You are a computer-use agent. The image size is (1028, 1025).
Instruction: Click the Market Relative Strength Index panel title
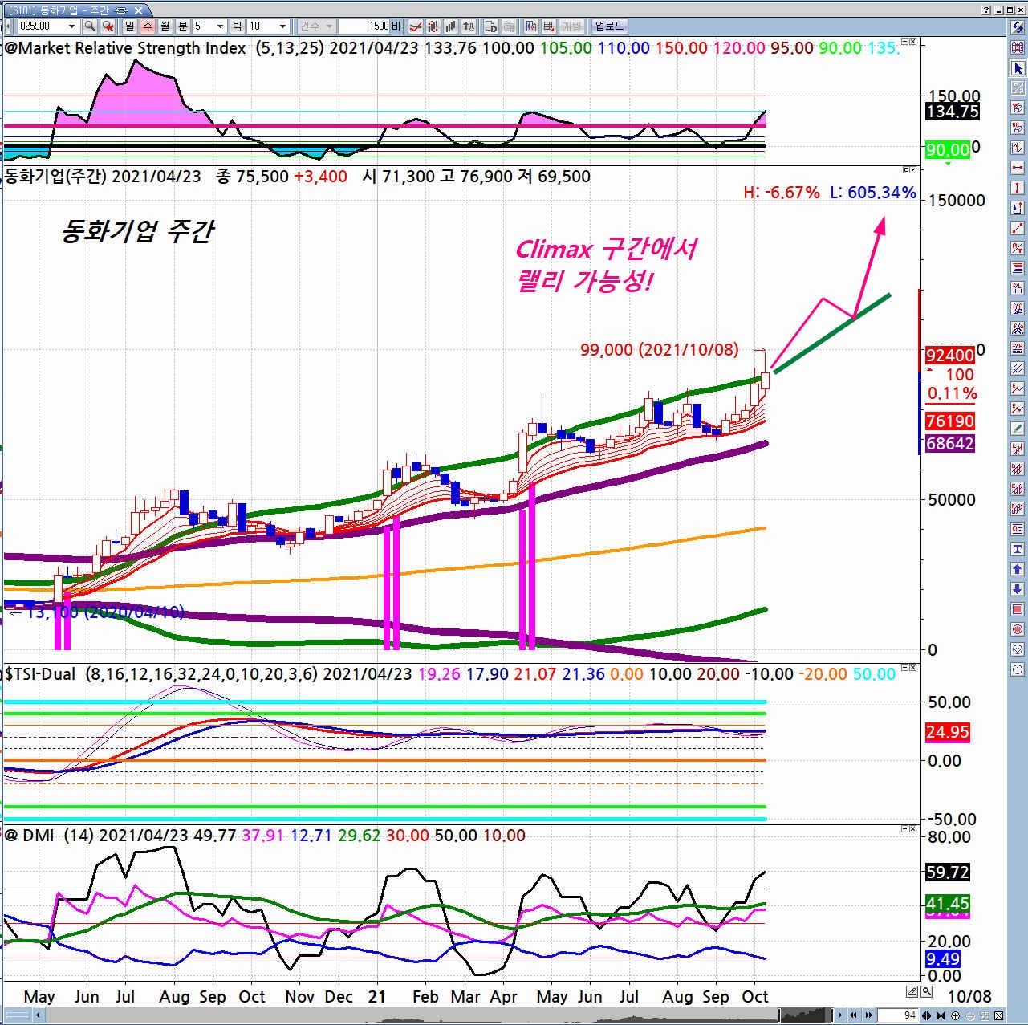tap(125, 48)
